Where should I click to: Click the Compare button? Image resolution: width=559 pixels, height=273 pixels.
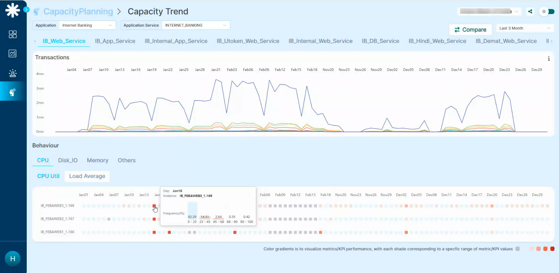tap(470, 30)
